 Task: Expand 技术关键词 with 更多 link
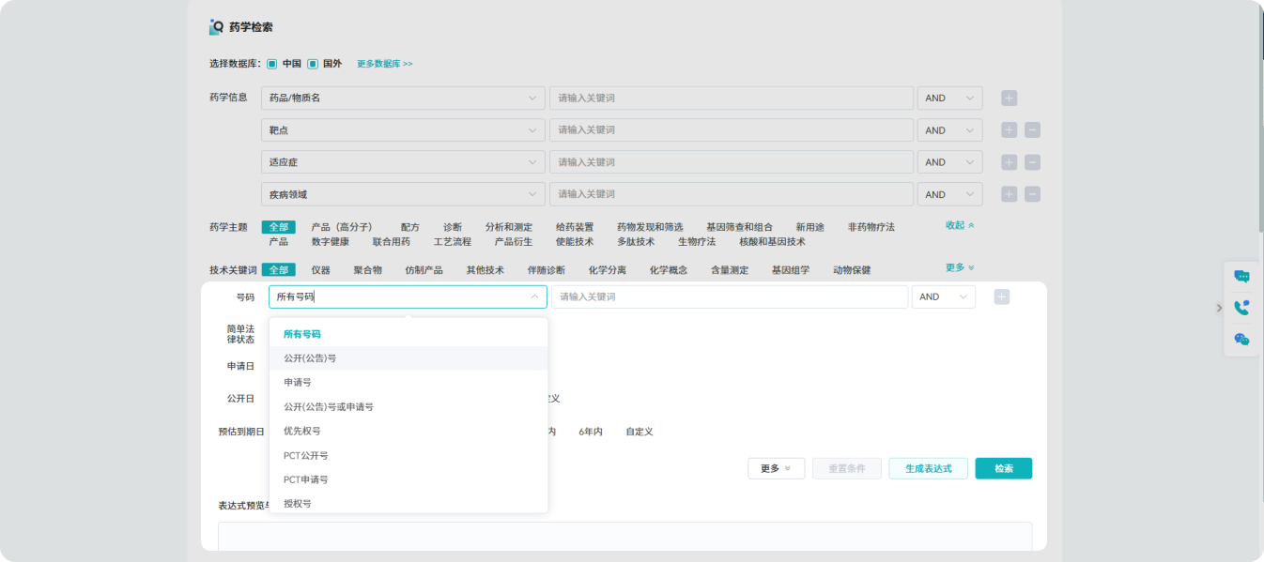click(960, 267)
